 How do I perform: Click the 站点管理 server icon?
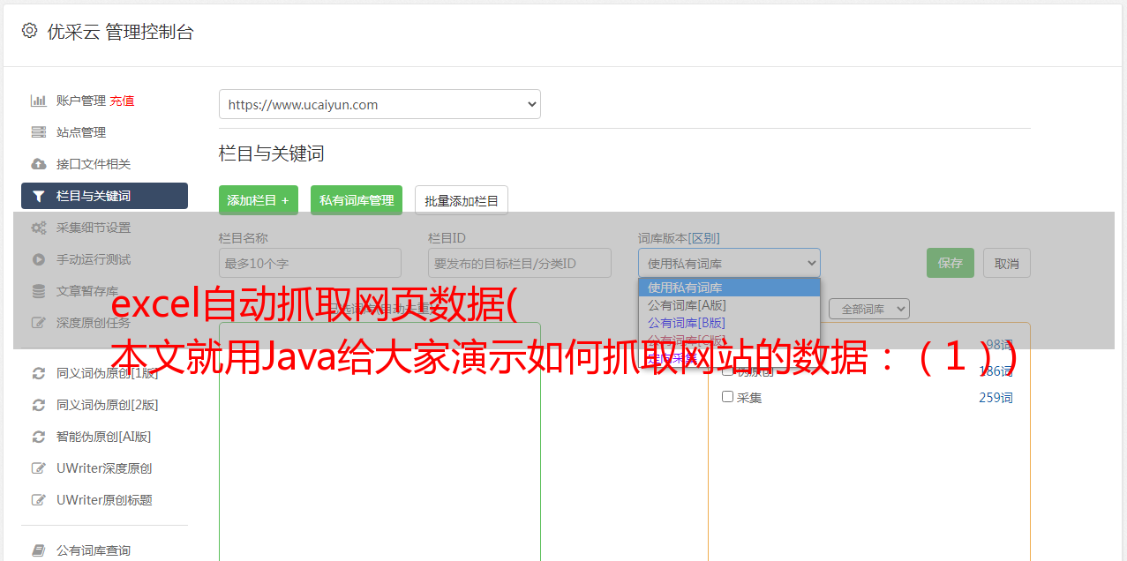click(x=38, y=132)
